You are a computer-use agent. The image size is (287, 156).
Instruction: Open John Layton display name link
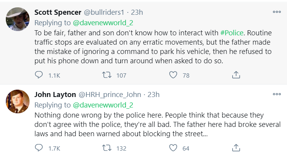coord(55,95)
